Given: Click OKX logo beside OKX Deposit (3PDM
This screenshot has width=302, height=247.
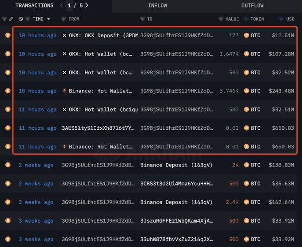Looking at the screenshot, I should point(64,35).
